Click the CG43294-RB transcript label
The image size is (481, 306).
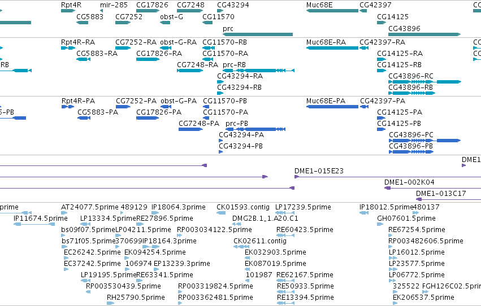click(x=239, y=88)
